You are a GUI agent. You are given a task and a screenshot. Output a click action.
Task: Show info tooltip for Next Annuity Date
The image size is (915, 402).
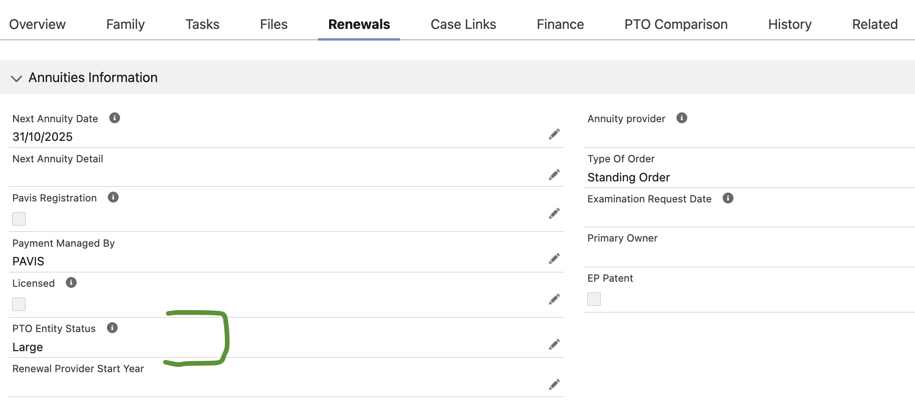[114, 118]
